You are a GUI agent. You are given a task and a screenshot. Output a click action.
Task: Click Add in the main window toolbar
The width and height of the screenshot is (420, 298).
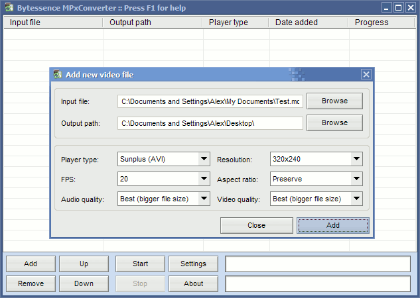click(x=31, y=264)
